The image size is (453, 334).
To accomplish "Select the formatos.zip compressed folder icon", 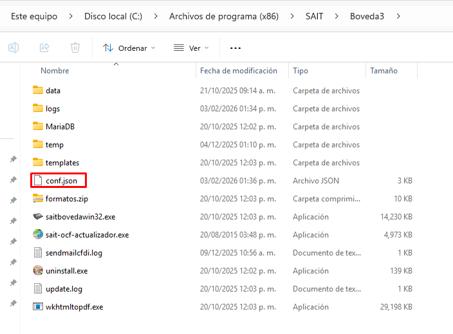I will pyautogui.click(x=38, y=199).
